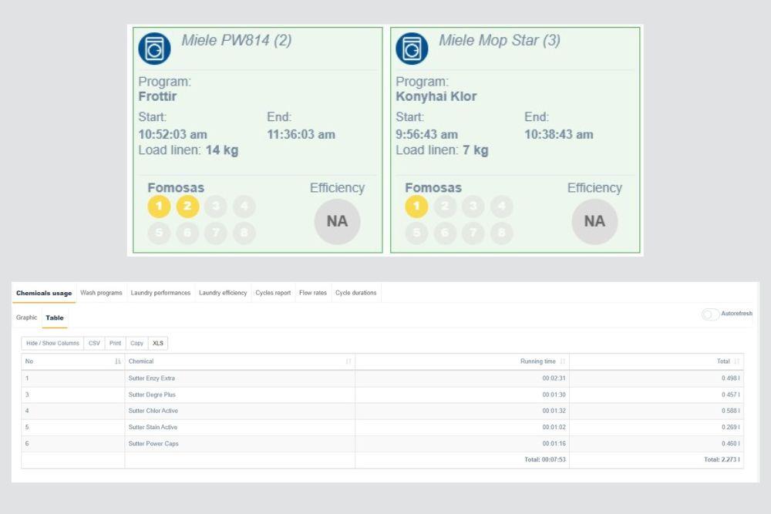Click the Print button
The height and width of the screenshot is (514, 771).
(115, 343)
